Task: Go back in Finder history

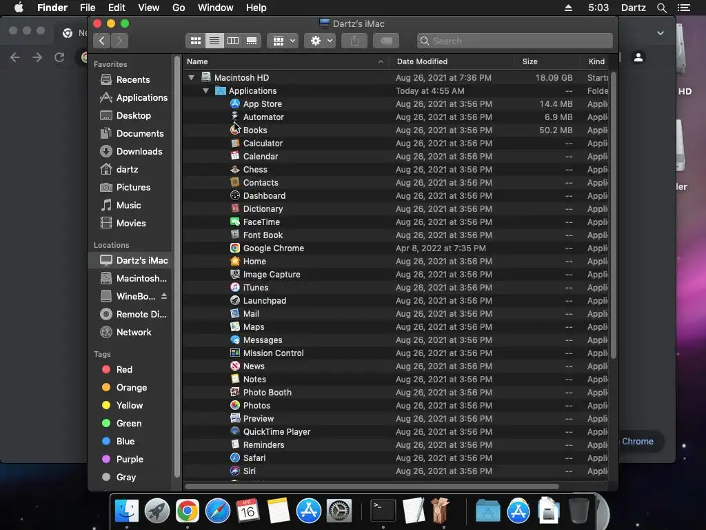Action: click(102, 41)
